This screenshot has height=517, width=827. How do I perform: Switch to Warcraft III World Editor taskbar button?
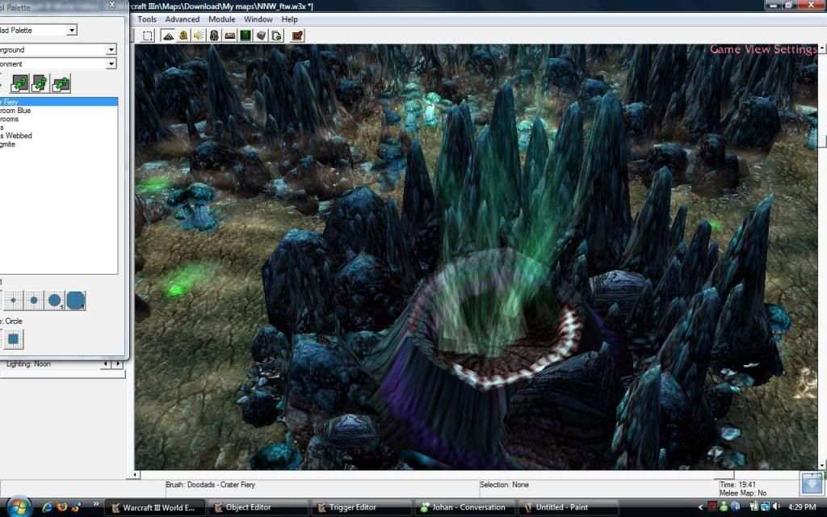(154, 507)
